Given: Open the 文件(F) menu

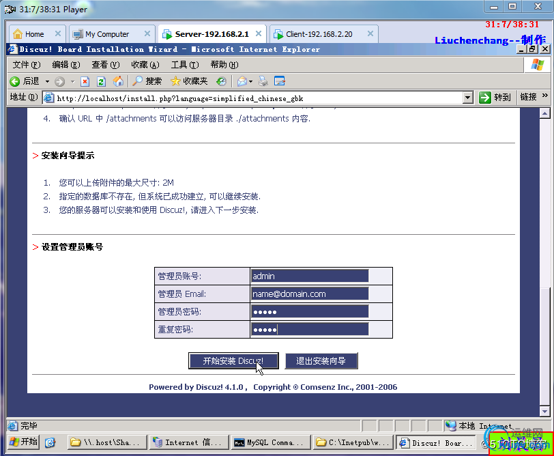Looking at the screenshot, I should 27,65.
